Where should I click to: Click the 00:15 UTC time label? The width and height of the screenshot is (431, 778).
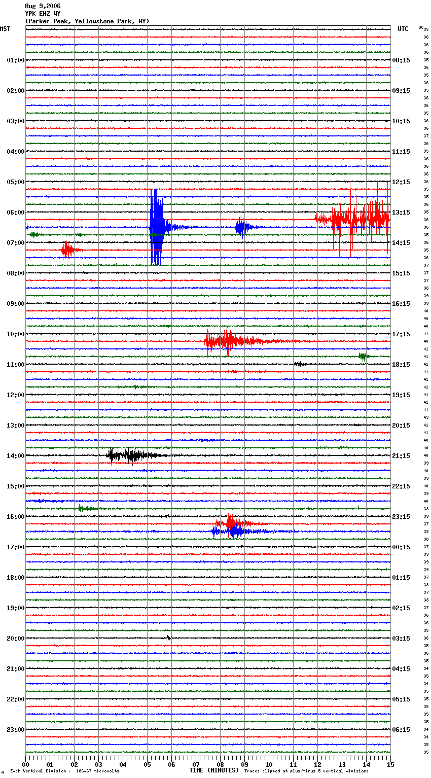coord(401,547)
